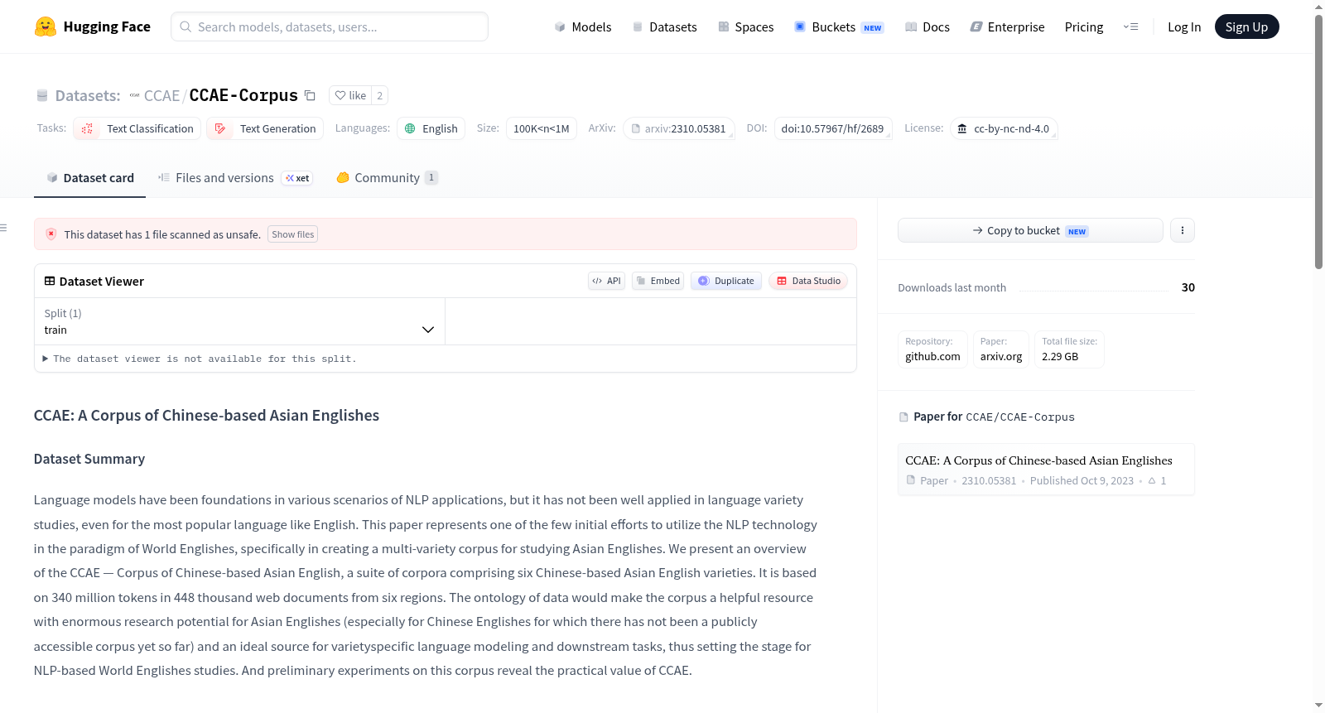Viewport: 1325px width, 713px height.
Task: Click the paper document icon beside 2310.05381
Action: pos(911,480)
